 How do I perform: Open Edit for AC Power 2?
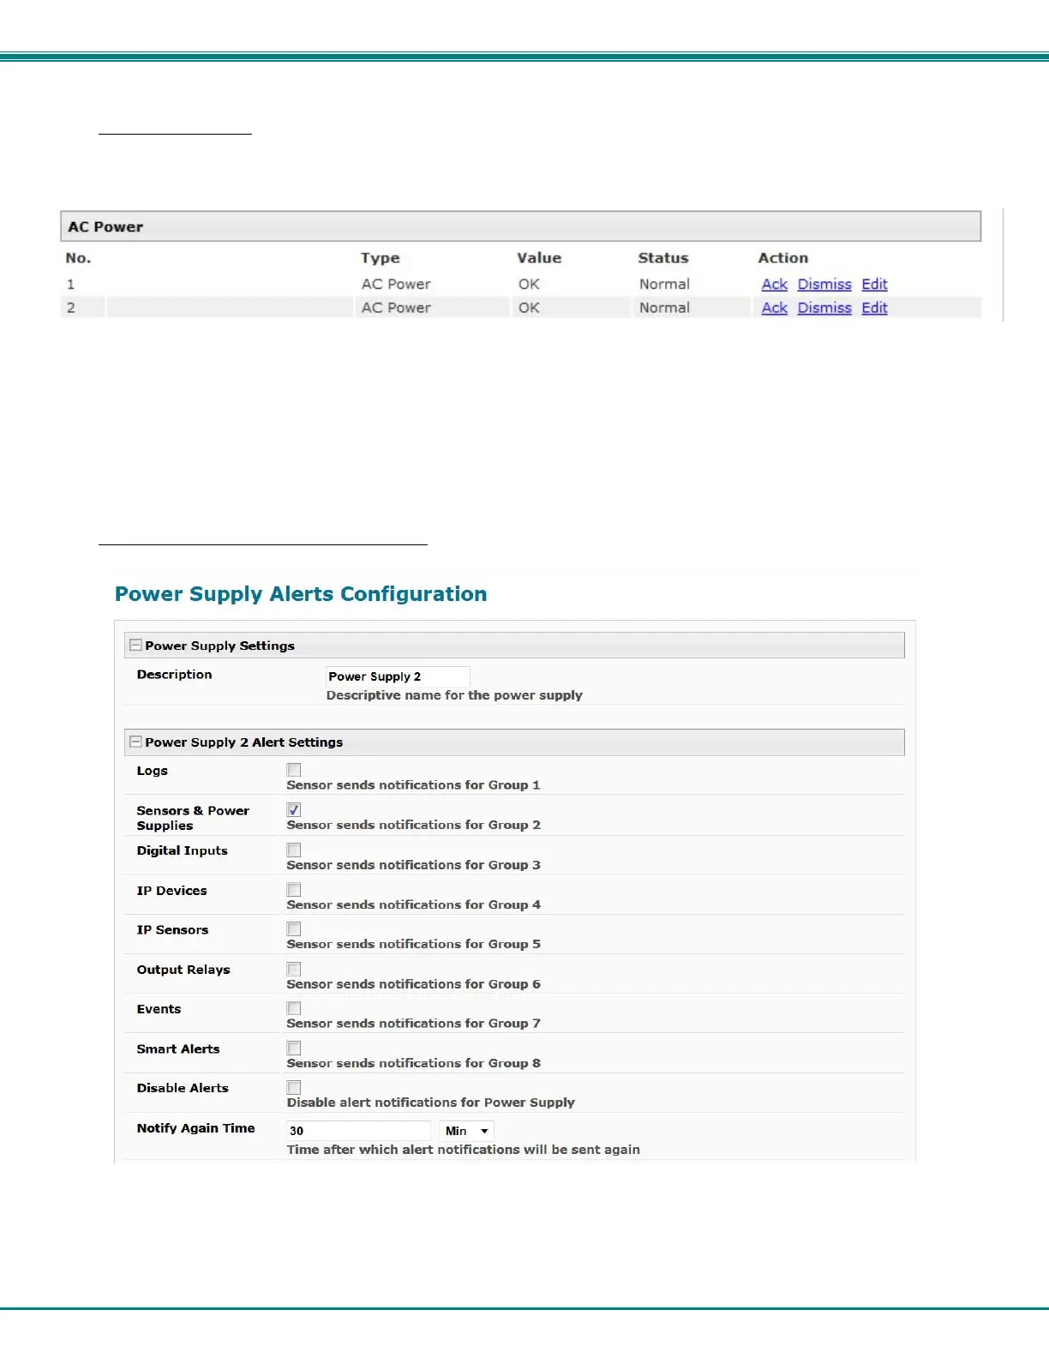pyautogui.click(x=874, y=308)
